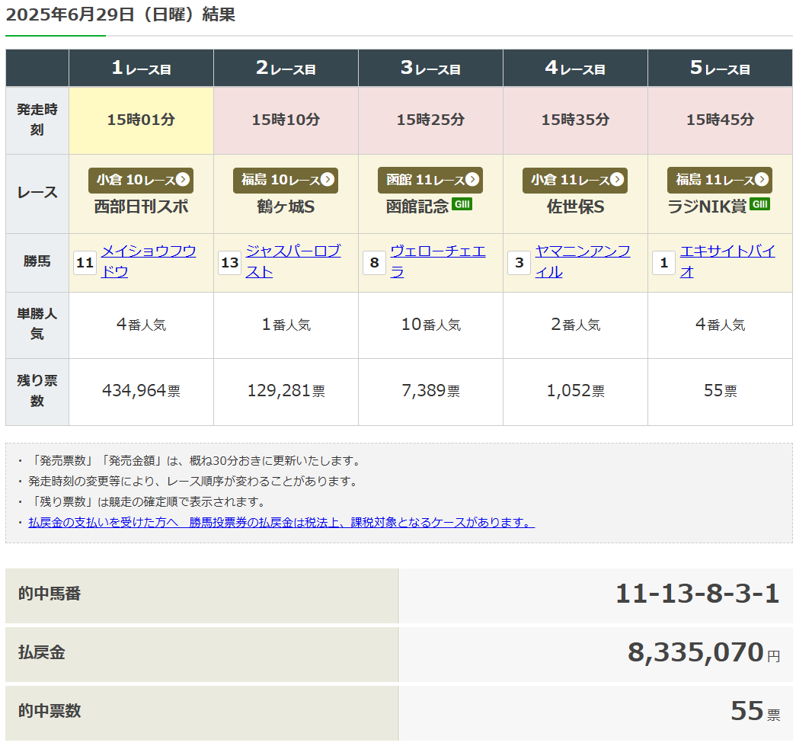
Task: Click horse number 1 box
Action: [x=663, y=263]
